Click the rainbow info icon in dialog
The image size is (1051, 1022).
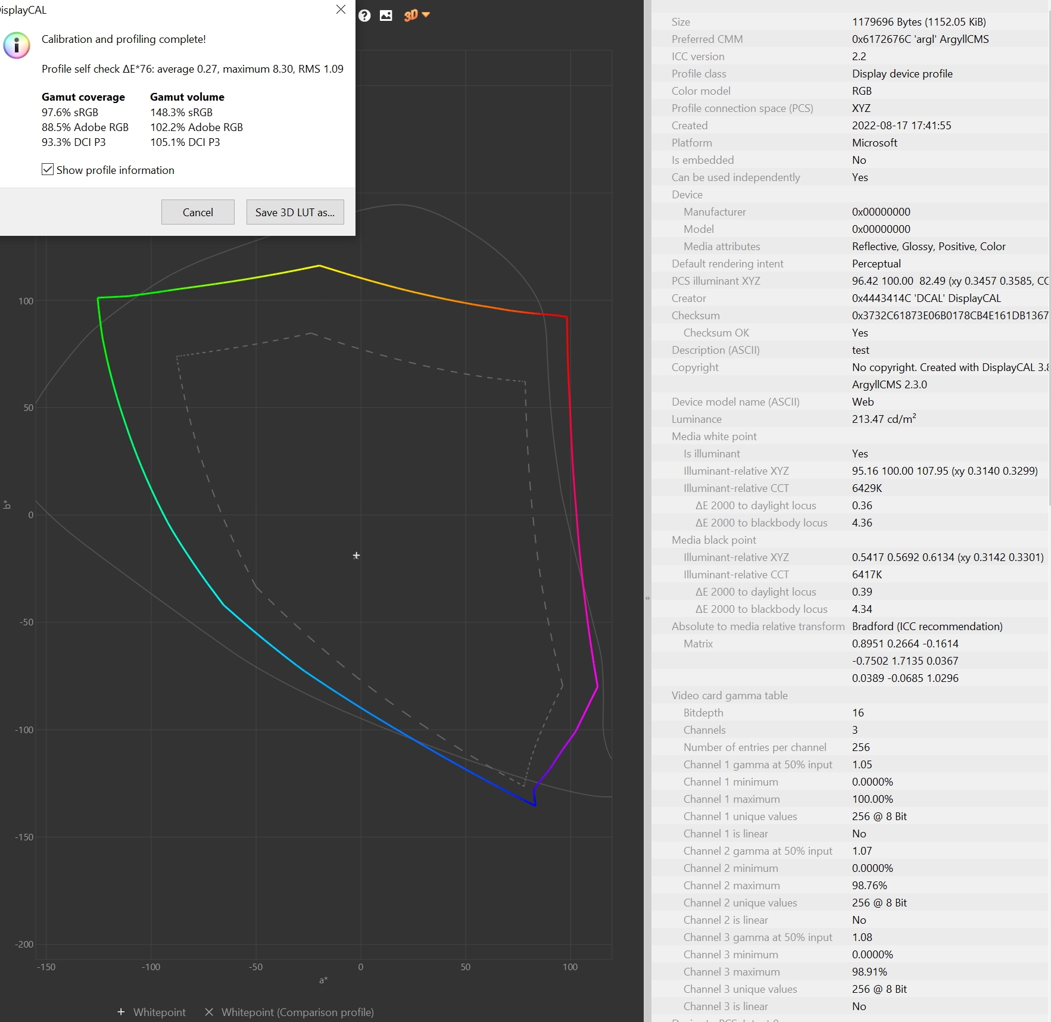click(17, 46)
